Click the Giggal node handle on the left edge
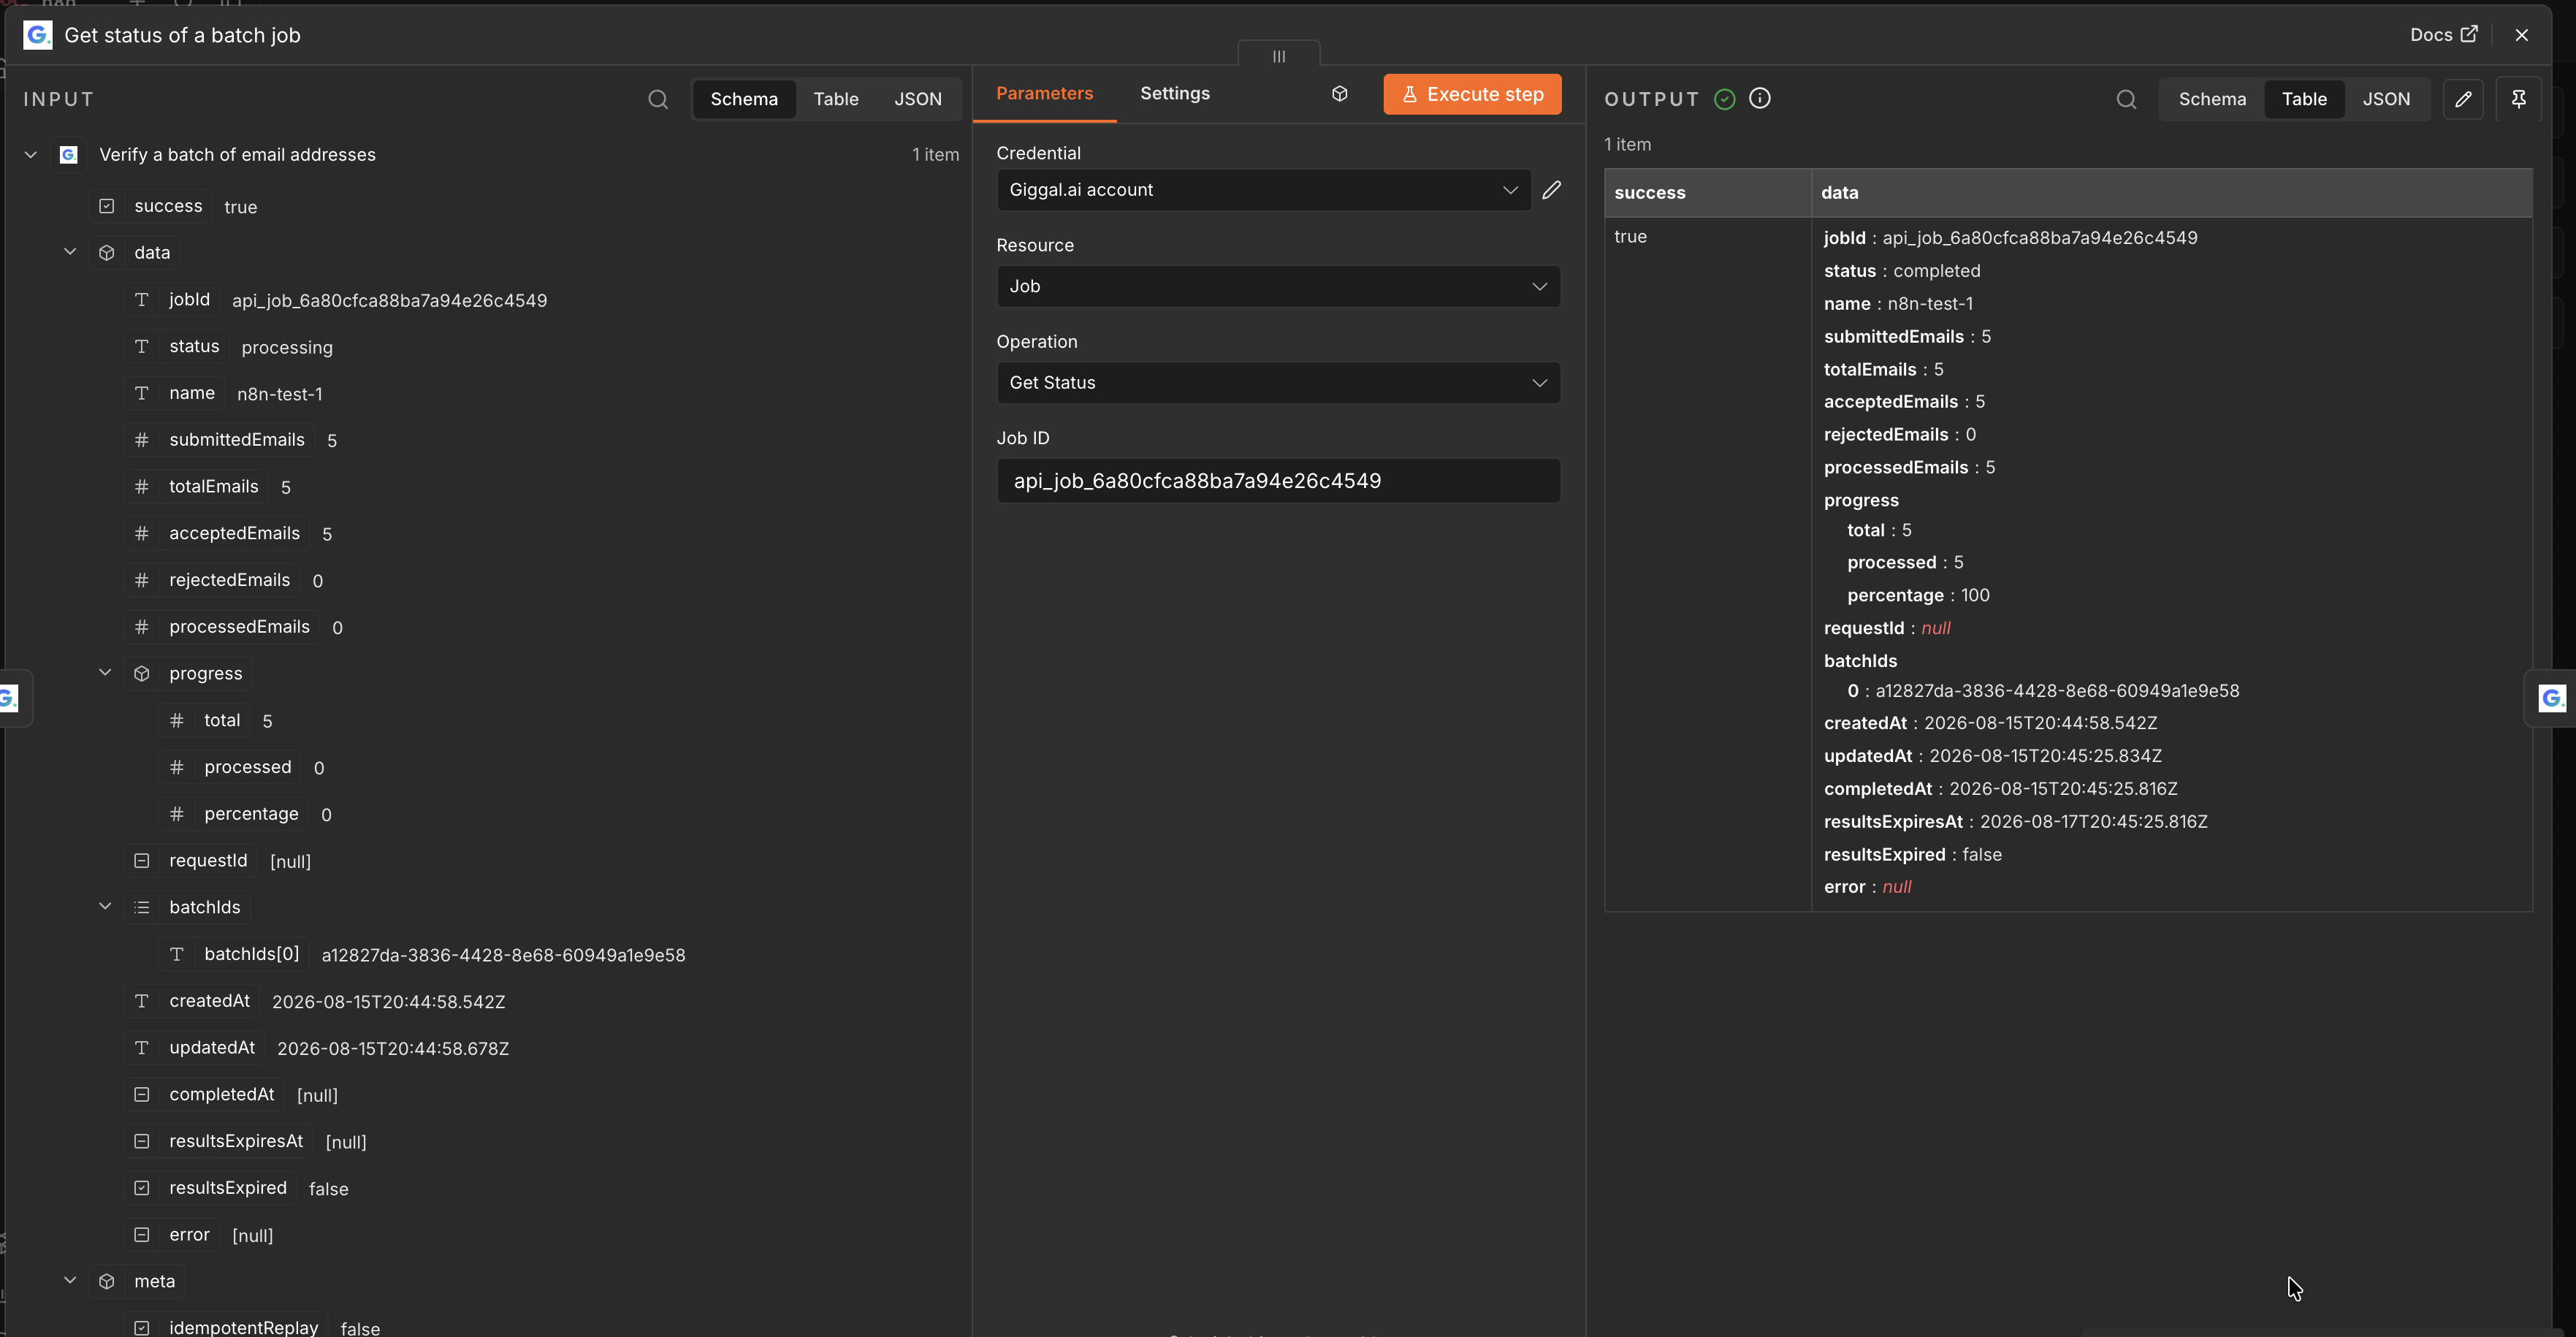This screenshot has width=2576, height=1337. coord(10,698)
